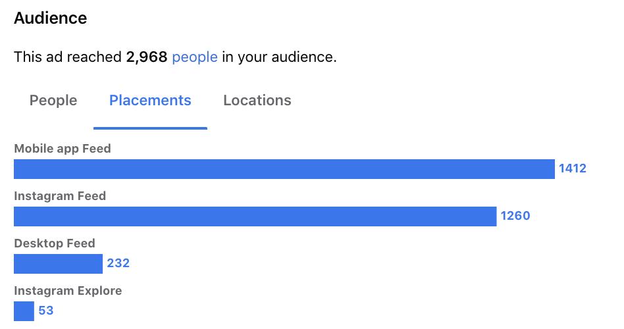Select the 53 value label

[46, 311]
